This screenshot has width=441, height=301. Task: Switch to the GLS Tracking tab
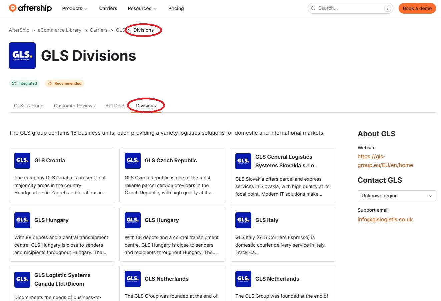tap(29, 106)
